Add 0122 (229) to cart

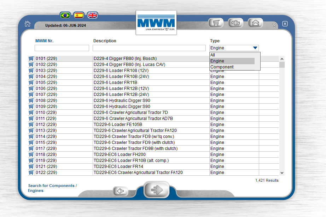click(x=31, y=173)
